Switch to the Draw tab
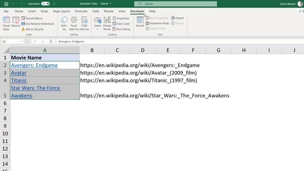The height and width of the screenshot is (171, 304). coord(44,11)
